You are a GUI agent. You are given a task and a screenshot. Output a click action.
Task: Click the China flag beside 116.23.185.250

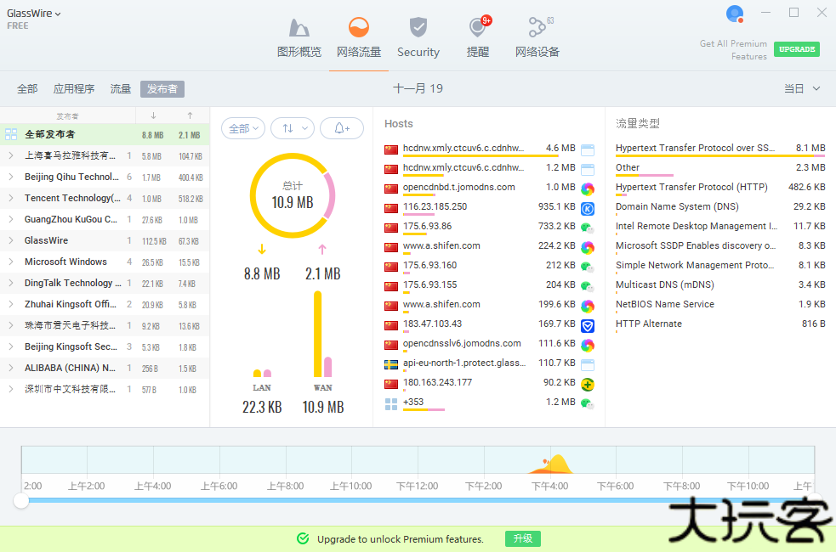(391, 209)
